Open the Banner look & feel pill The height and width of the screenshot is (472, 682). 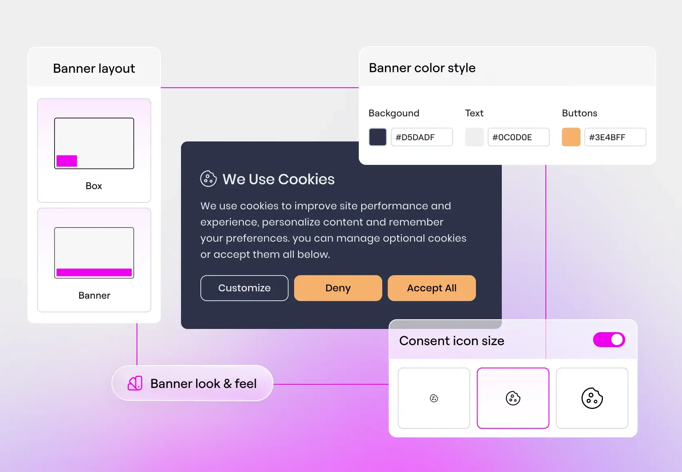click(192, 383)
